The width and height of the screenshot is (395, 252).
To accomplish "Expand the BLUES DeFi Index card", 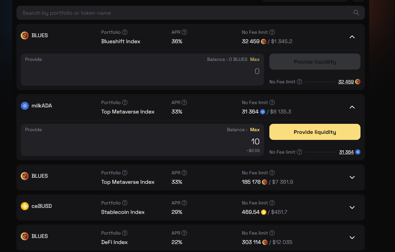I will [x=352, y=238].
